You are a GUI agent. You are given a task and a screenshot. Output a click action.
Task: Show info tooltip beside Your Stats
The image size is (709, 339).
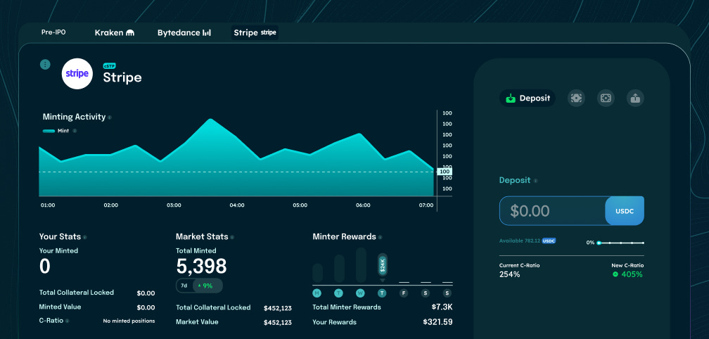click(x=85, y=237)
